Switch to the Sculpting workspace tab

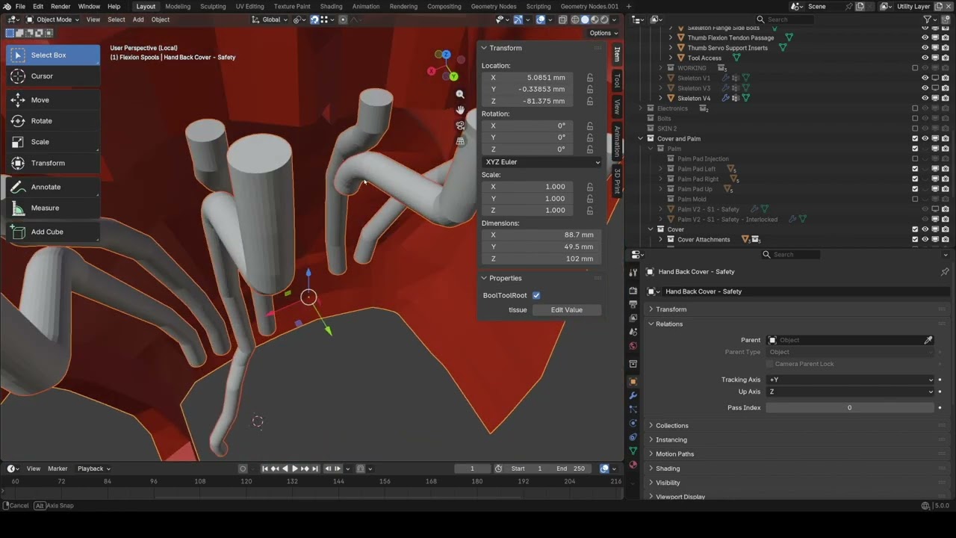(x=213, y=7)
